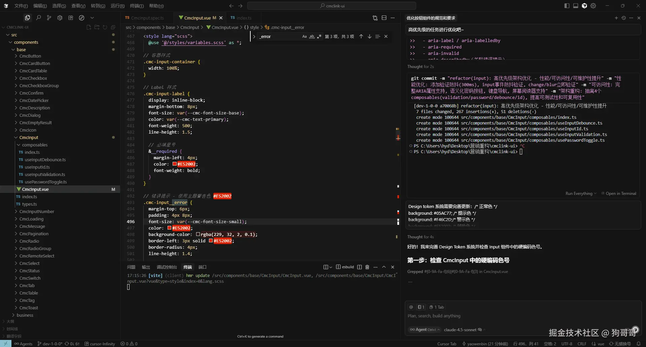Refresh the explorer file tree

(x=105, y=27)
